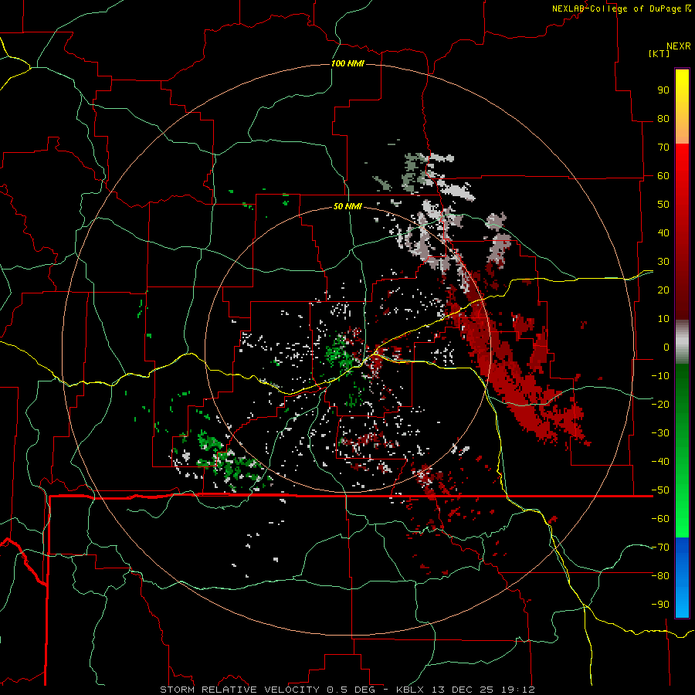Click the positive 90 scale label

pyautogui.click(x=663, y=90)
